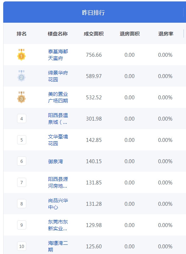Open the 泰基海都天玺府 property link

(x=58, y=55)
